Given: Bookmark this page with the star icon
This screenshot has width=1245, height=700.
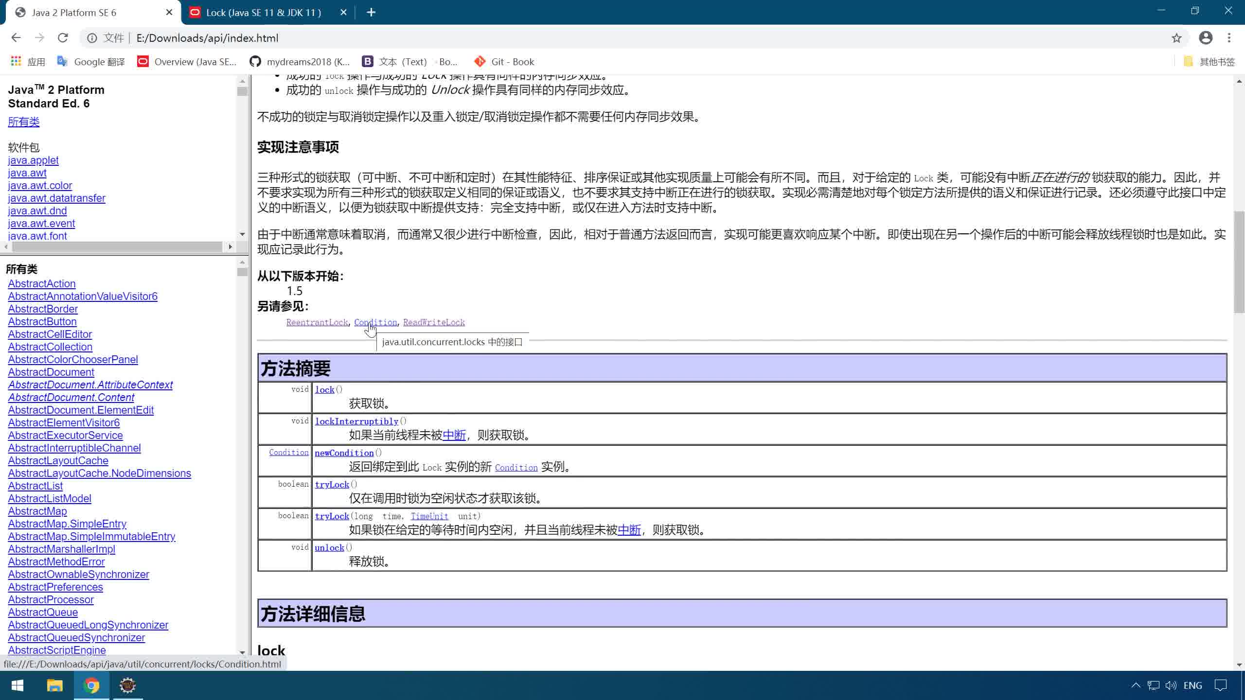Looking at the screenshot, I should click(x=1176, y=38).
